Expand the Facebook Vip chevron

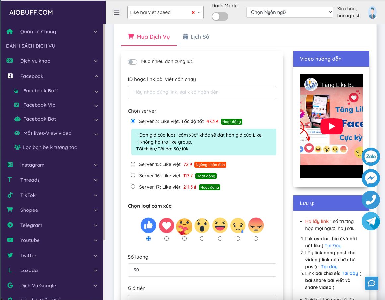tap(96, 106)
